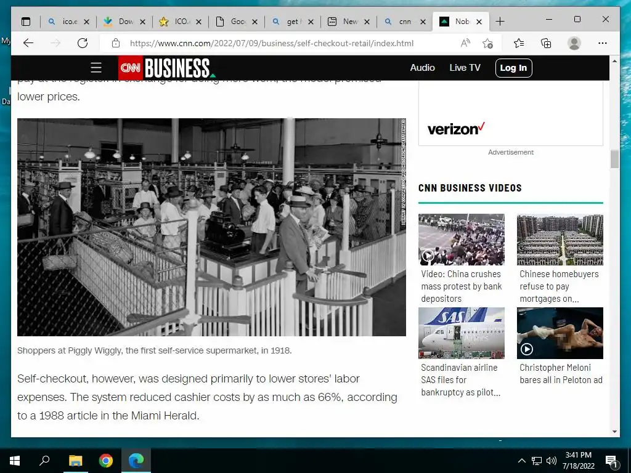Open the notification center icon

pyautogui.click(x=611, y=461)
